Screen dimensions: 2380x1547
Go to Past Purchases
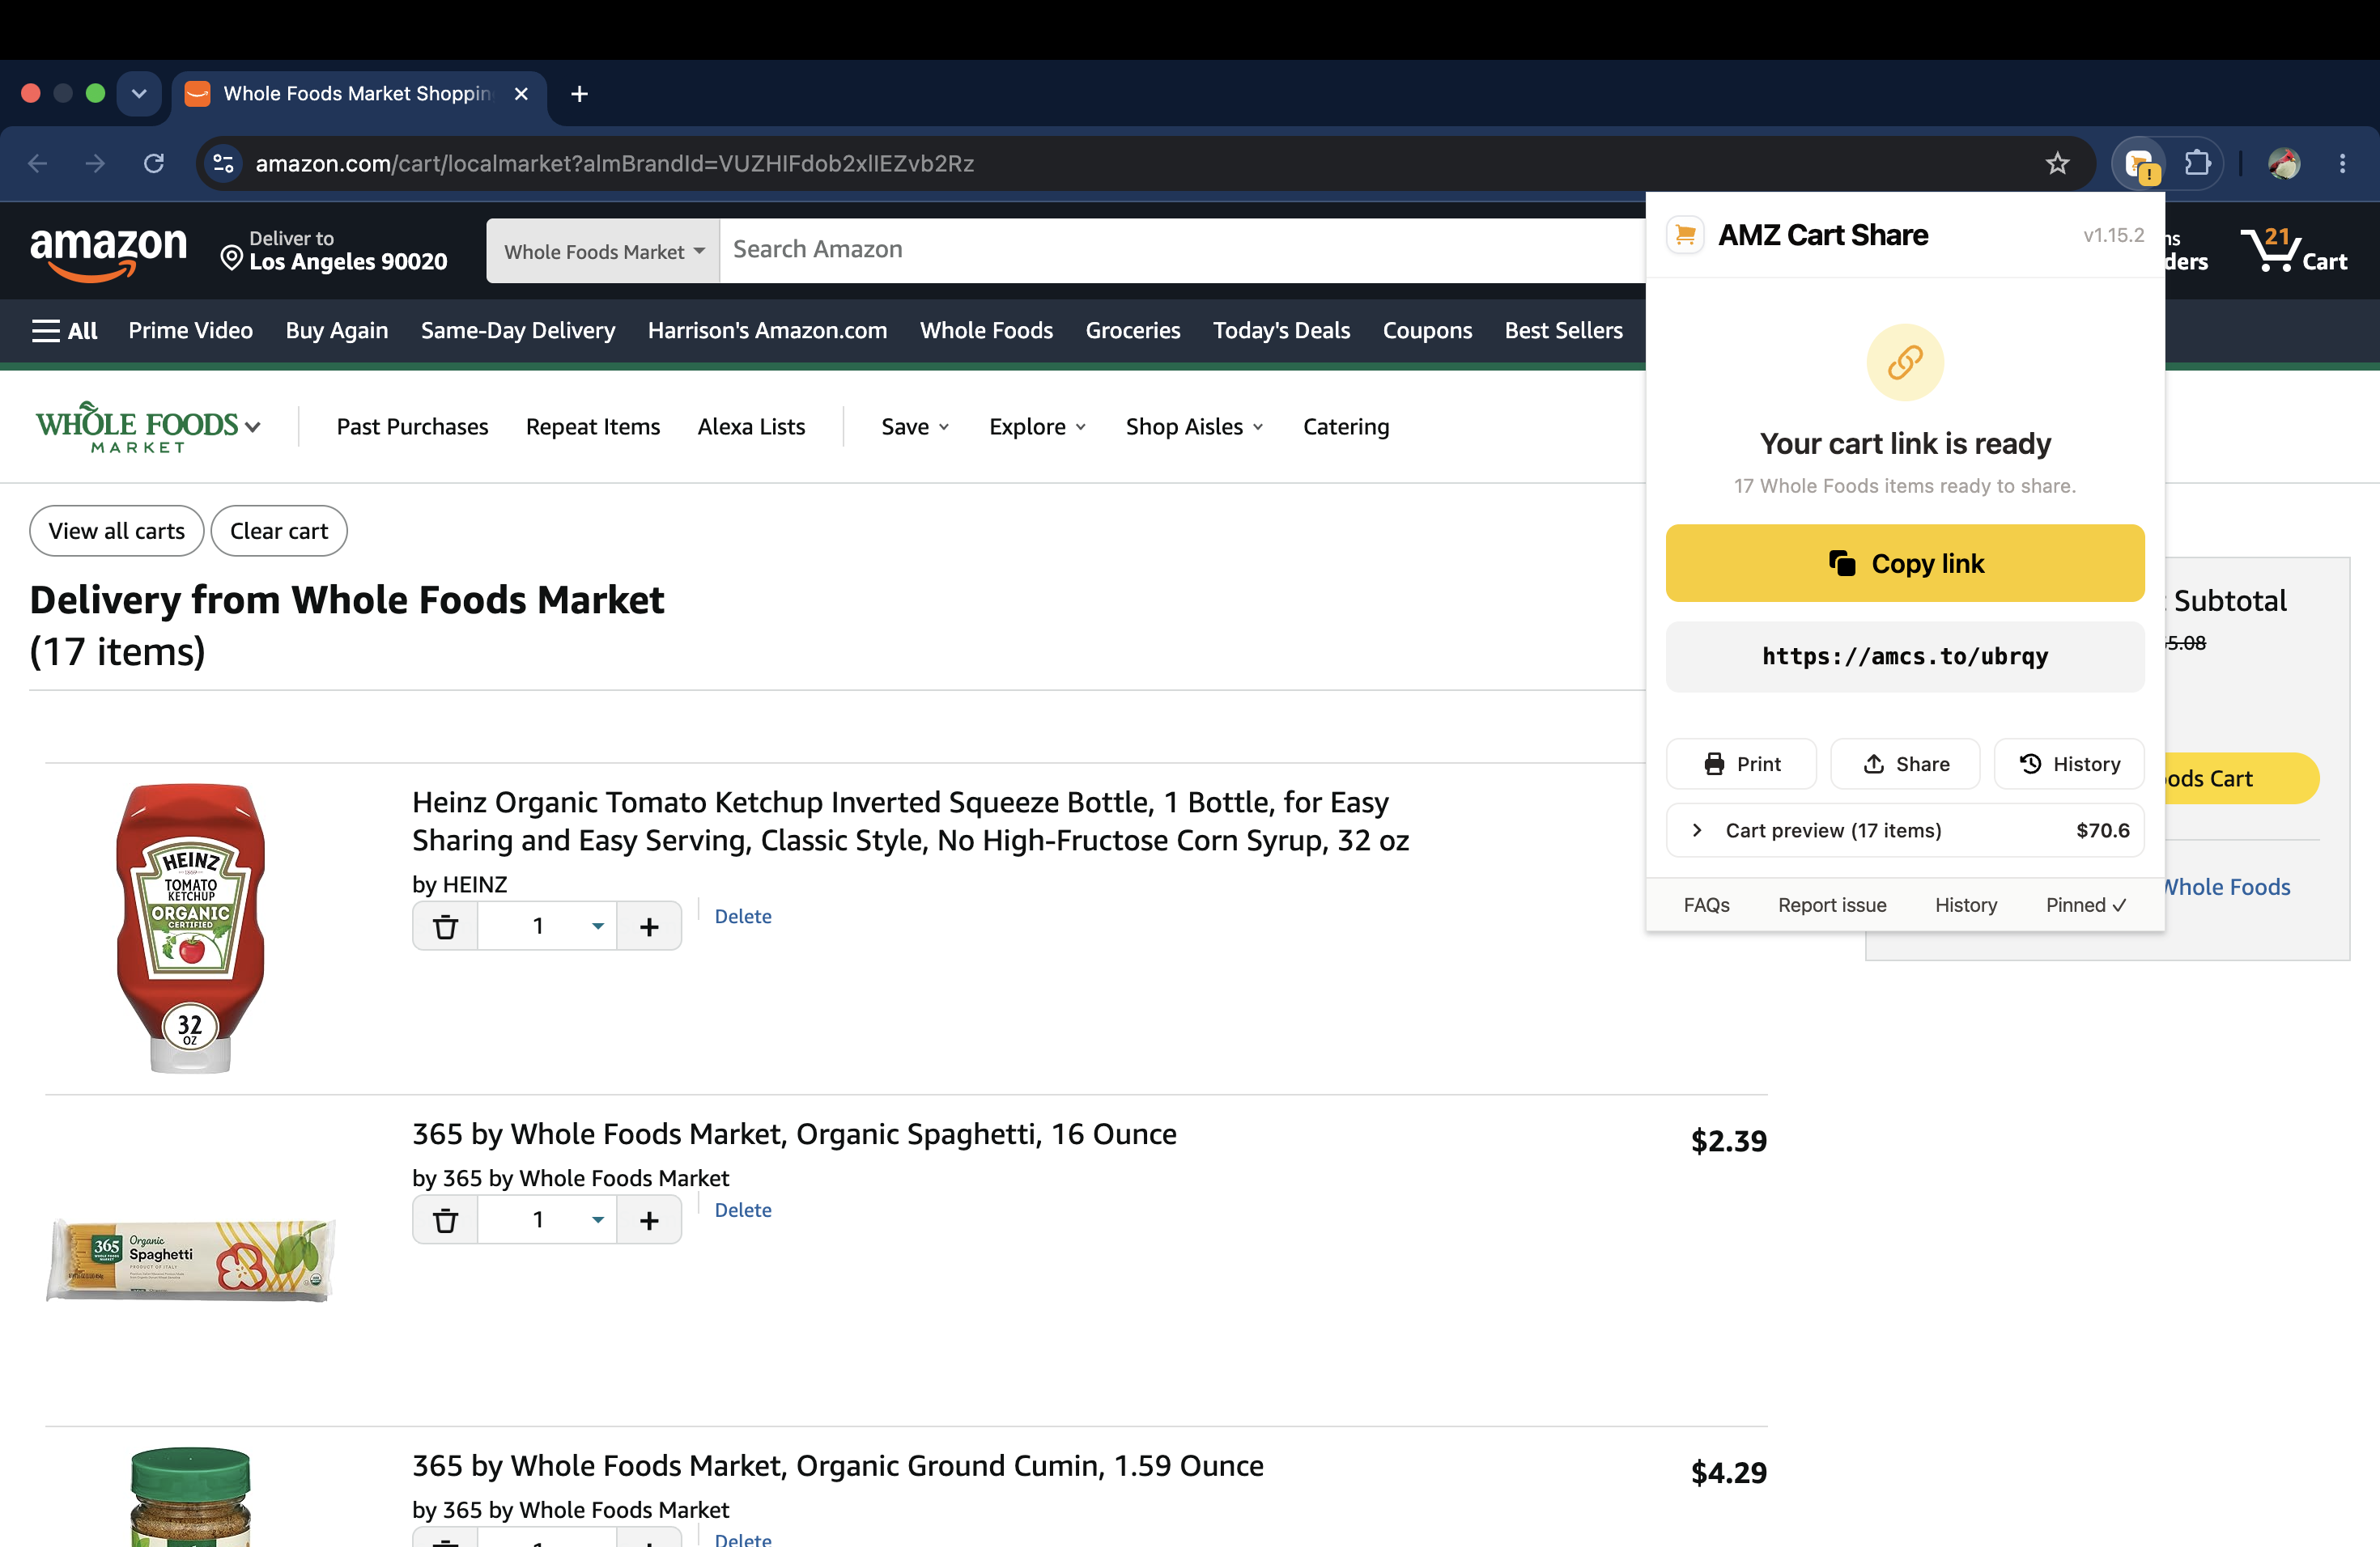coord(412,428)
